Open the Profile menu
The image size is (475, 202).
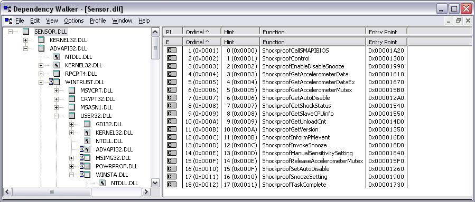click(98, 21)
